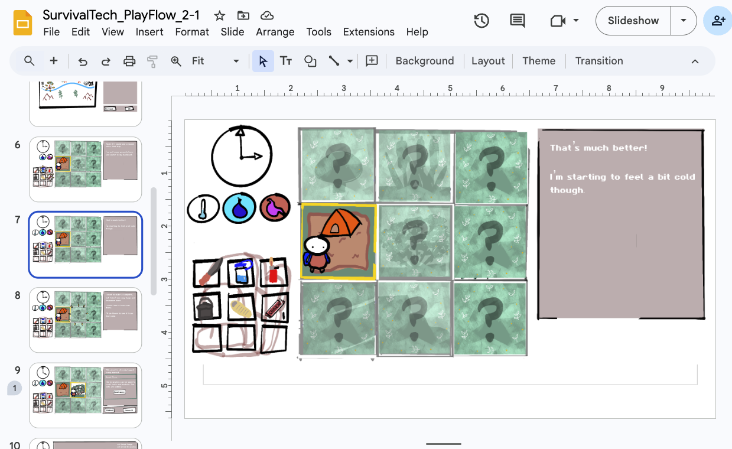Open the View menu

click(113, 32)
